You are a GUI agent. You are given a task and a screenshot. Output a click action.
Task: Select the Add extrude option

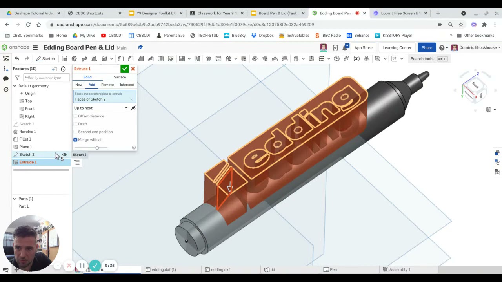[x=92, y=85]
